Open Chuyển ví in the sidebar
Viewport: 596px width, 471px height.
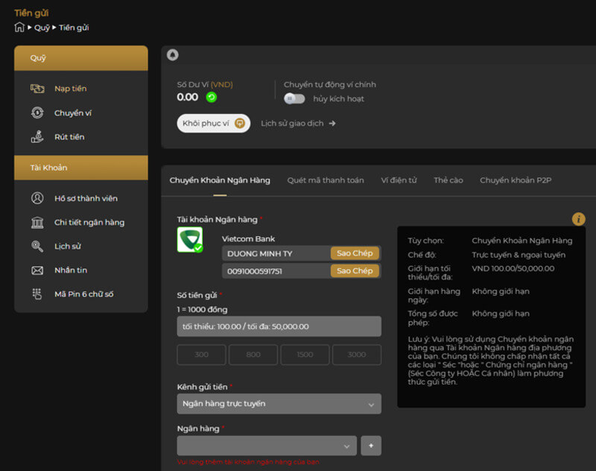click(72, 113)
